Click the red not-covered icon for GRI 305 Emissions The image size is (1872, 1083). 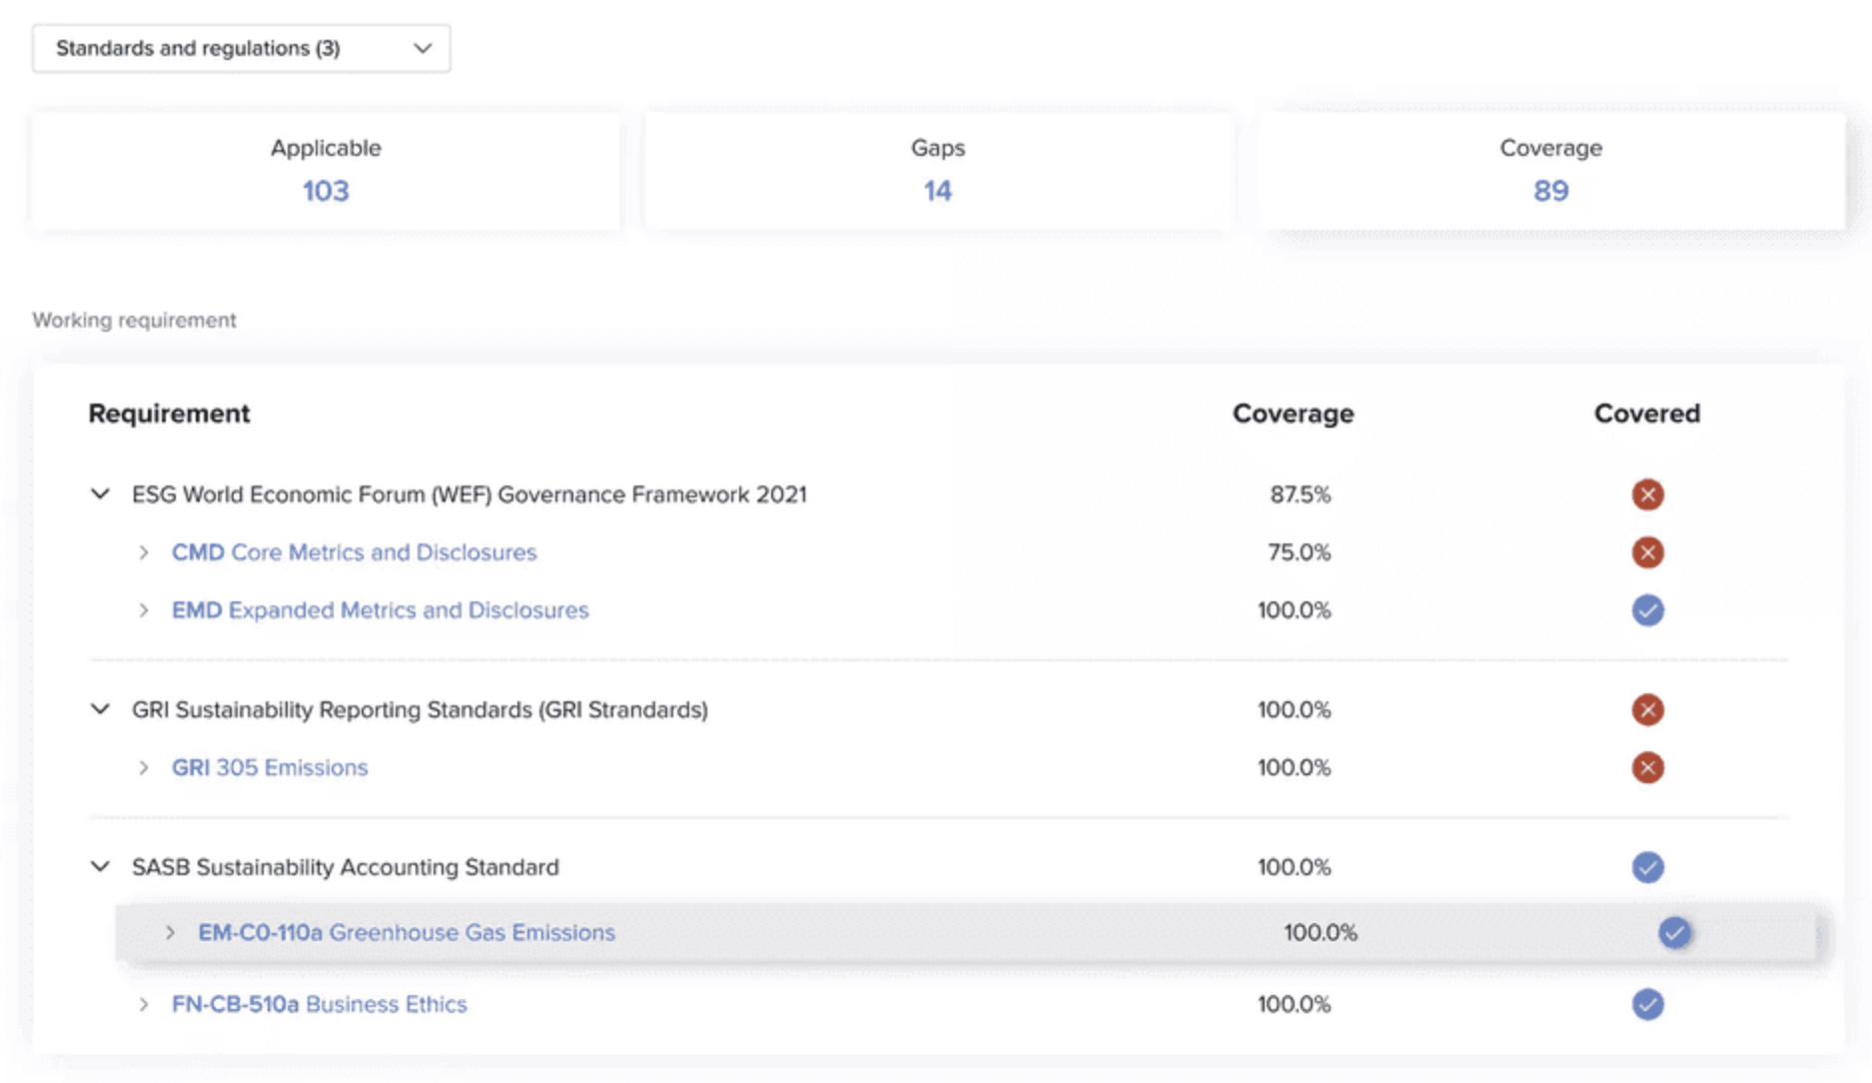tap(1647, 767)
